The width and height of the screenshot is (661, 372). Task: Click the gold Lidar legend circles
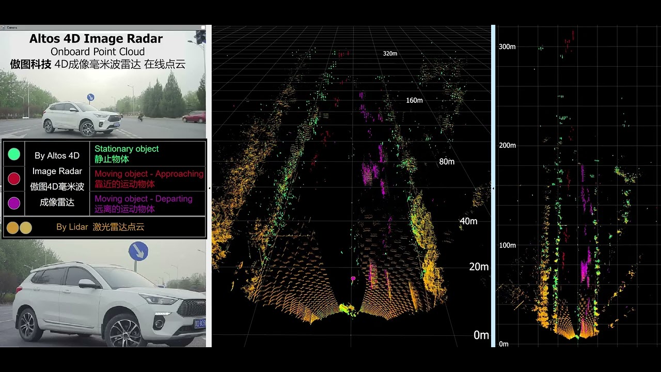(x=19, y=227)
